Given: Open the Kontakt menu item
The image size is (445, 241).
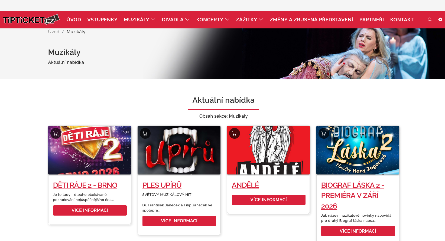Looking at the screenshot, I should [x=402, y=19].
